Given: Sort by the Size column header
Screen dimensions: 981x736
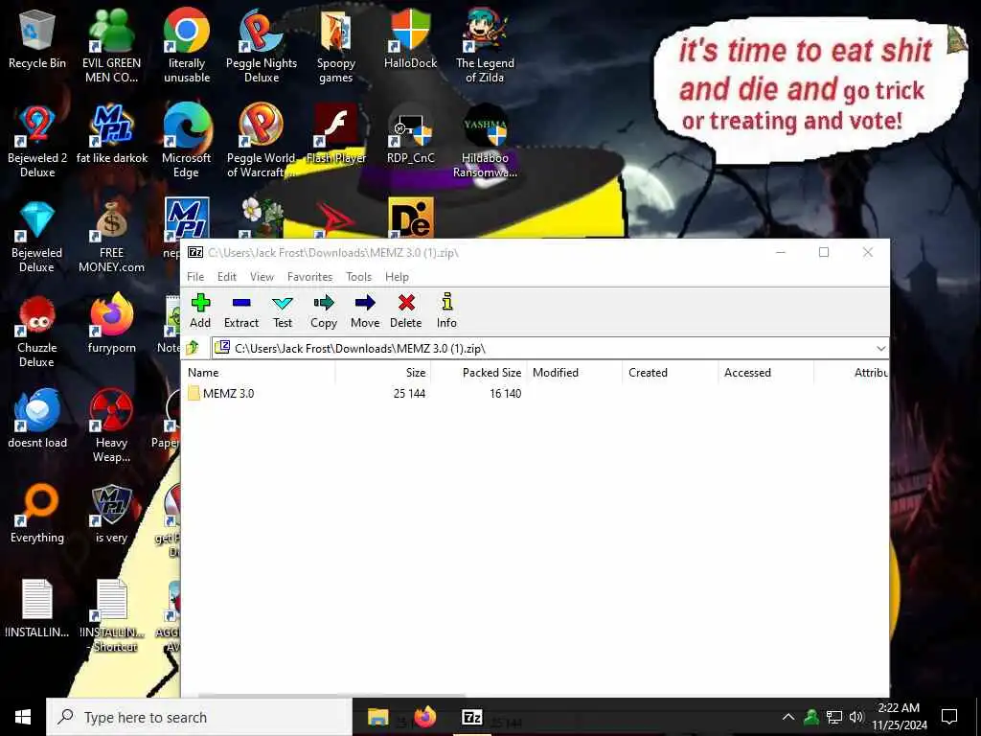Looking at the screenshot, I should pos(383,373).
